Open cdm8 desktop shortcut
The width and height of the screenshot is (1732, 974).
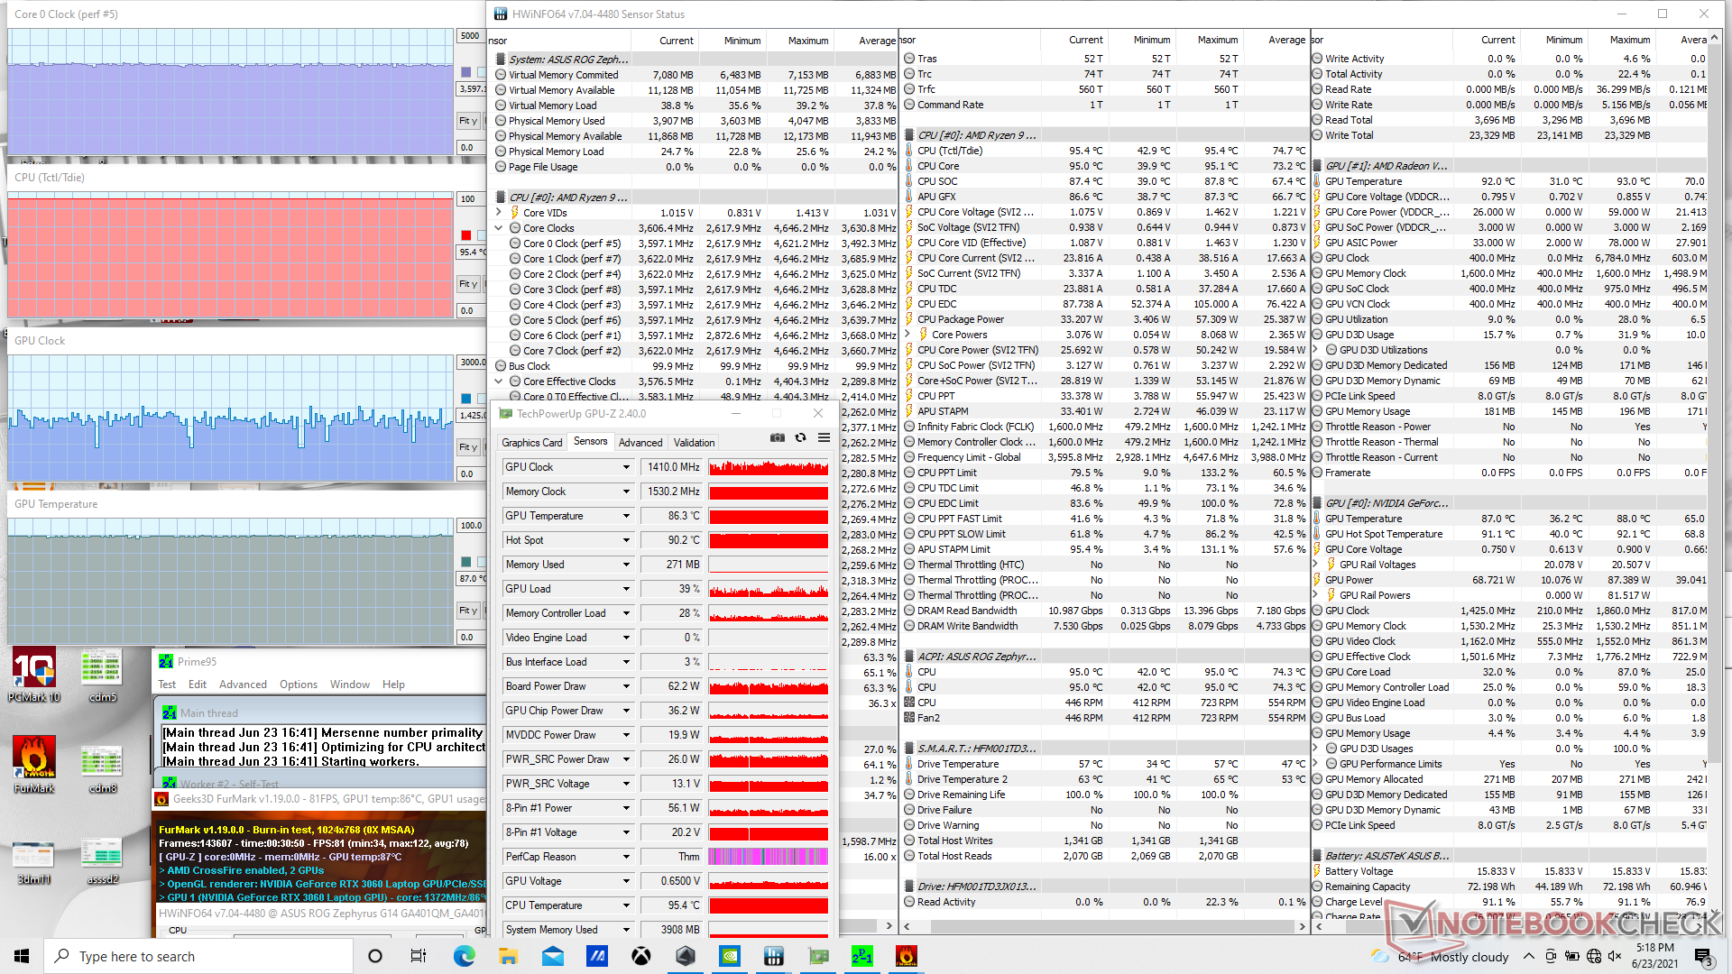point(102,768)
